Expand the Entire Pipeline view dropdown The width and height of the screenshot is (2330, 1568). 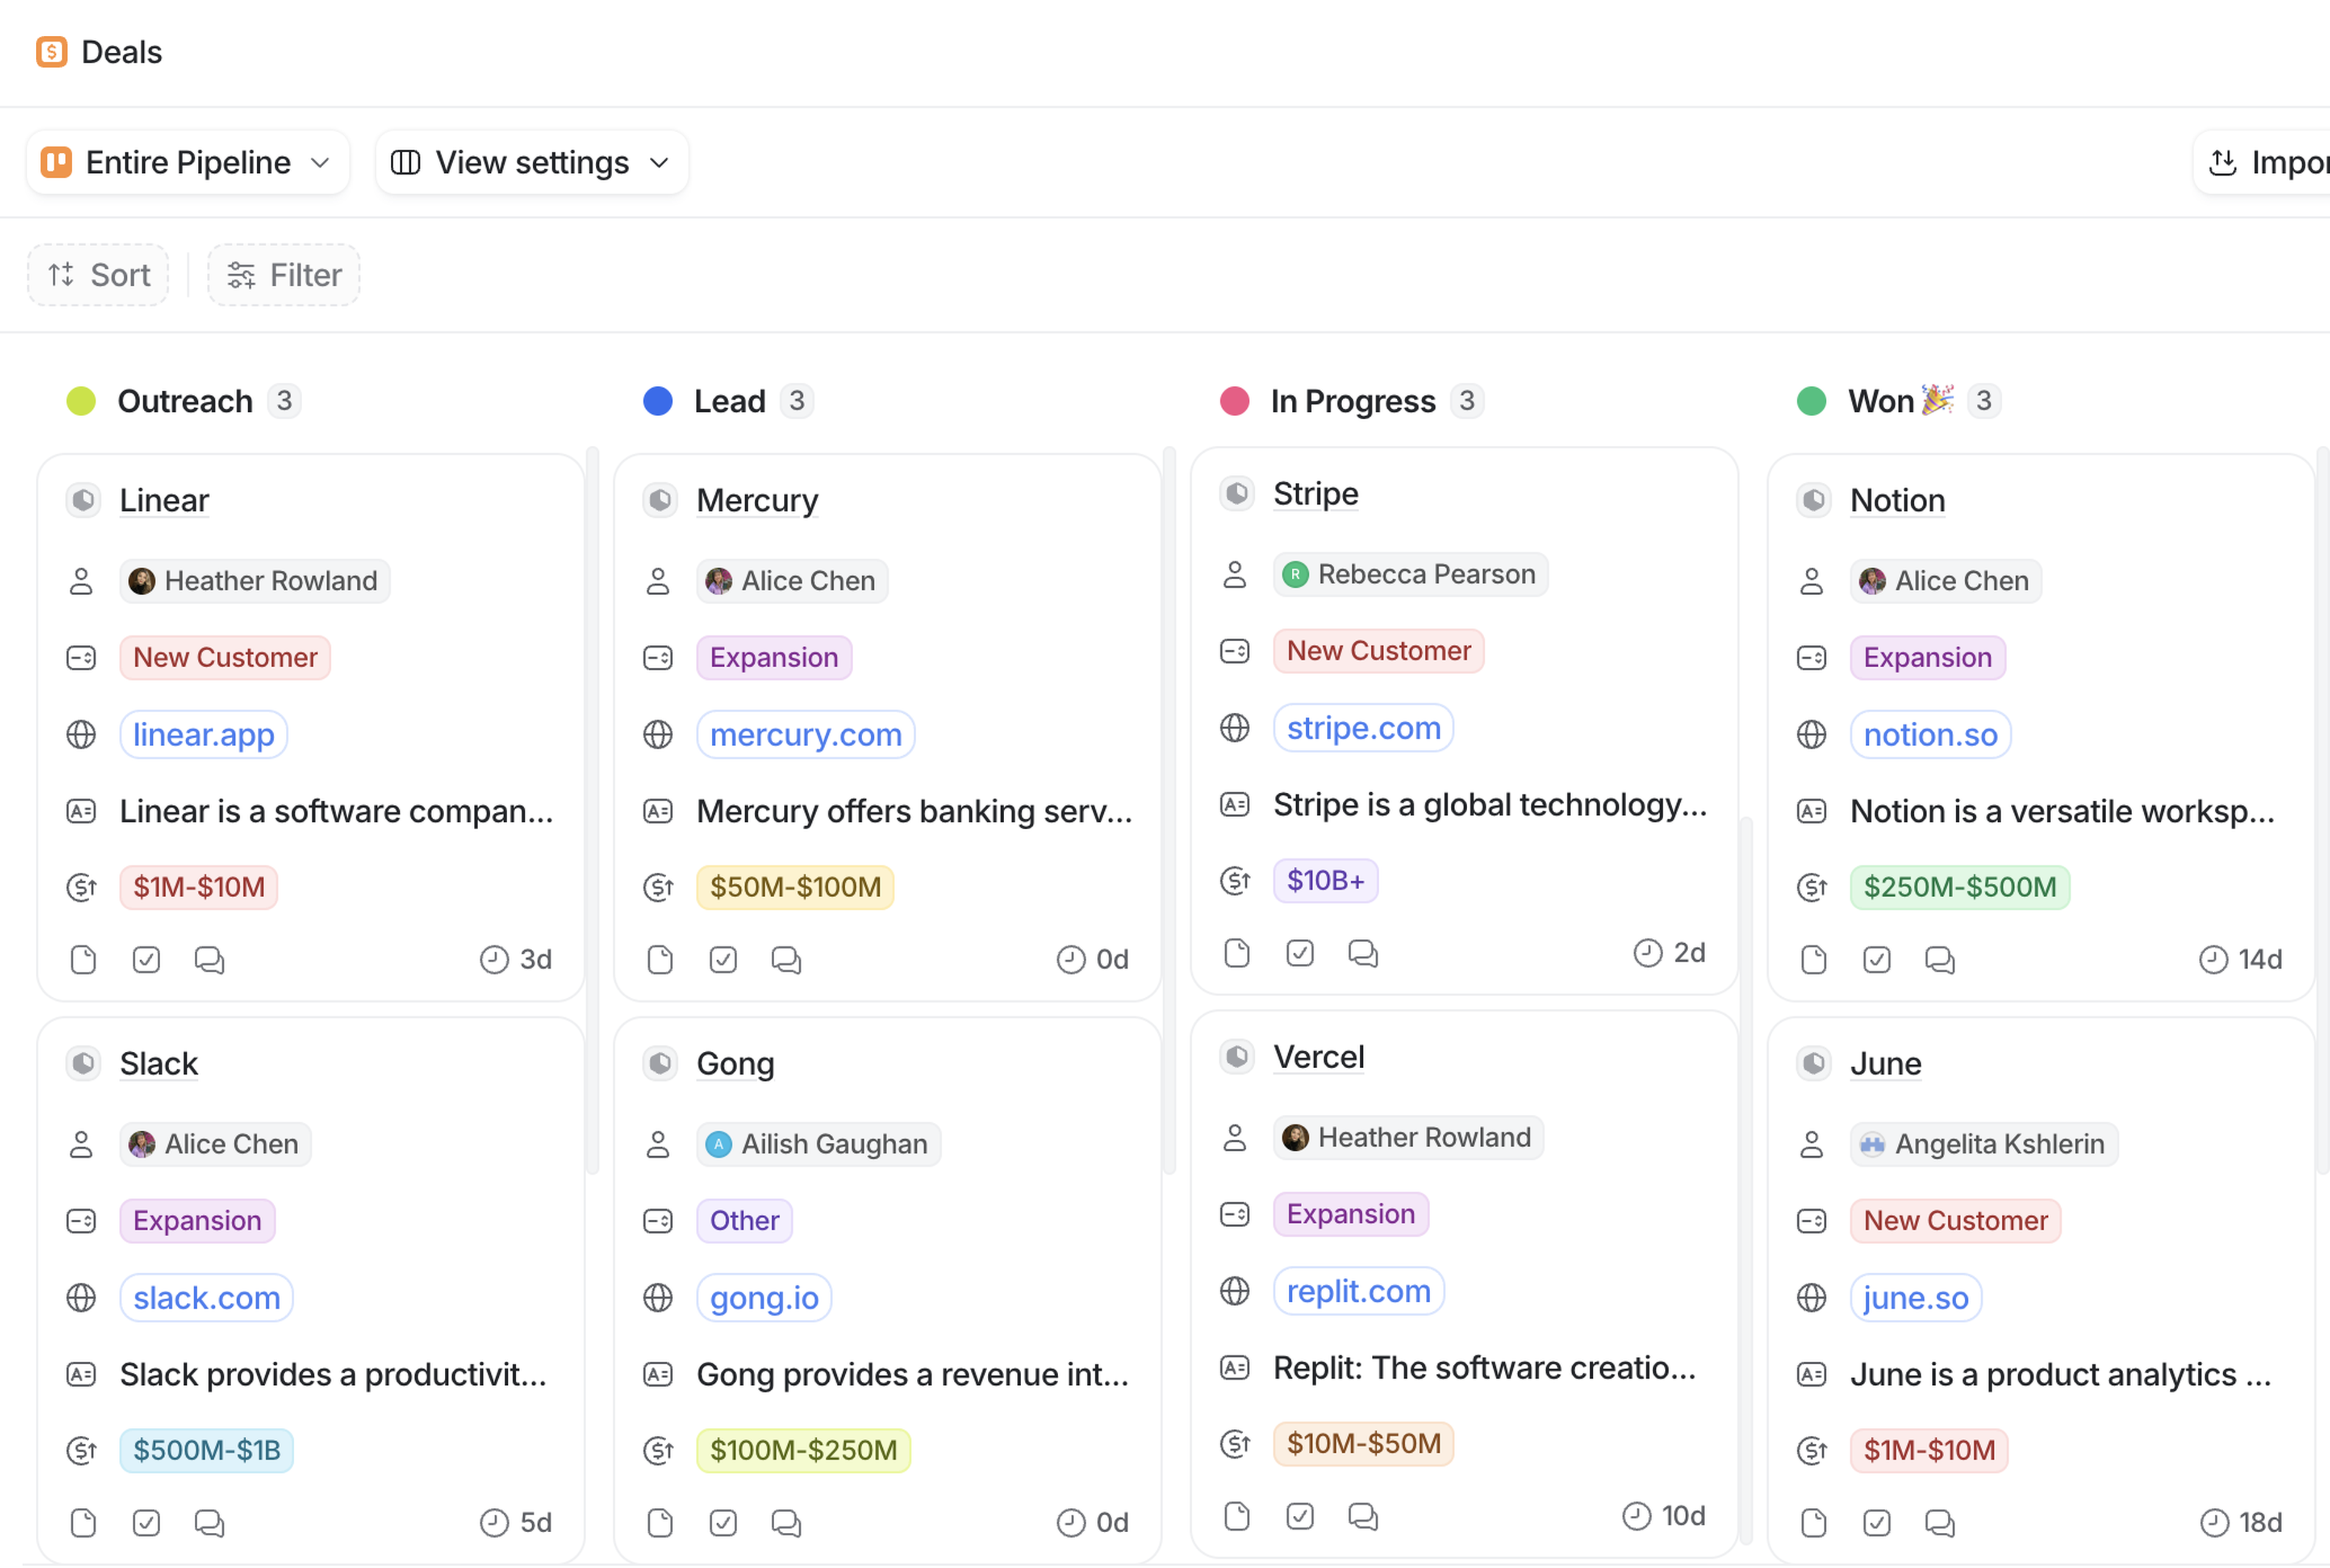pyautogui.click(x=188, y=162)
